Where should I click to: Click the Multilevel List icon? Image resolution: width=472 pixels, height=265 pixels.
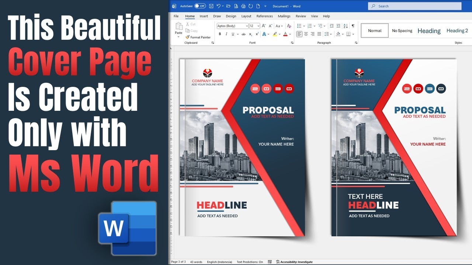pos(320,26)
